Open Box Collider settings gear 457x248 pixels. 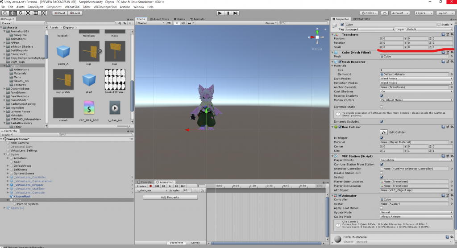452,127
